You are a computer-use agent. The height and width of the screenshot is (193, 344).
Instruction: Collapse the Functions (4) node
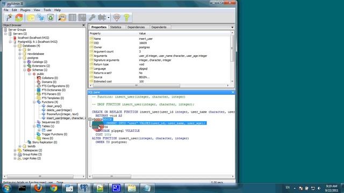34,102
